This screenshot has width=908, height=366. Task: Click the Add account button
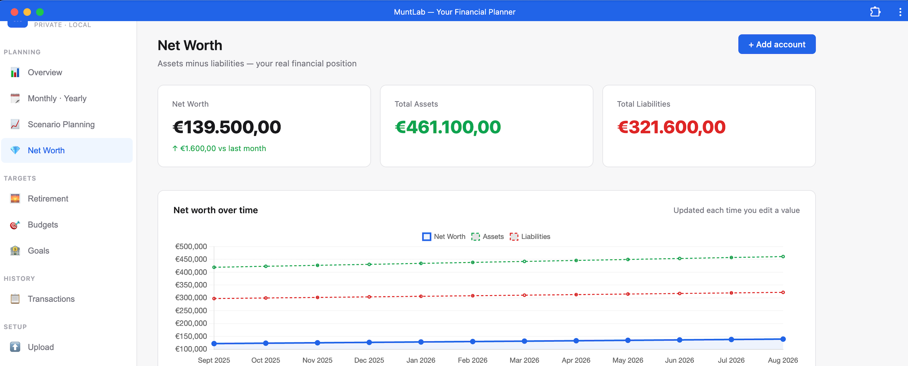pos(777,44)
